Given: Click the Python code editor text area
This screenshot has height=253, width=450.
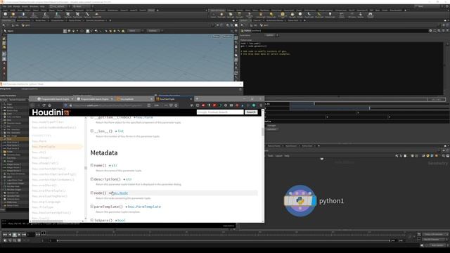Looking at the screenshot, I should click(342, 69).
